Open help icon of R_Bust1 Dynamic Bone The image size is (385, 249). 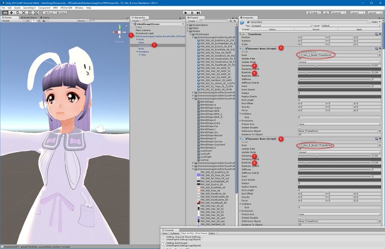(377, 139)
